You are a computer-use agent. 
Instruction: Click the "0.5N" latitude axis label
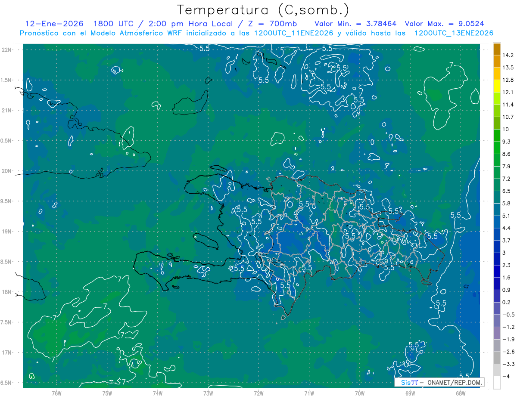coord(6,141)
